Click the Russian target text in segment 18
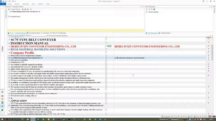The width and height of the screenshot is (216, 121). (129, 58)
